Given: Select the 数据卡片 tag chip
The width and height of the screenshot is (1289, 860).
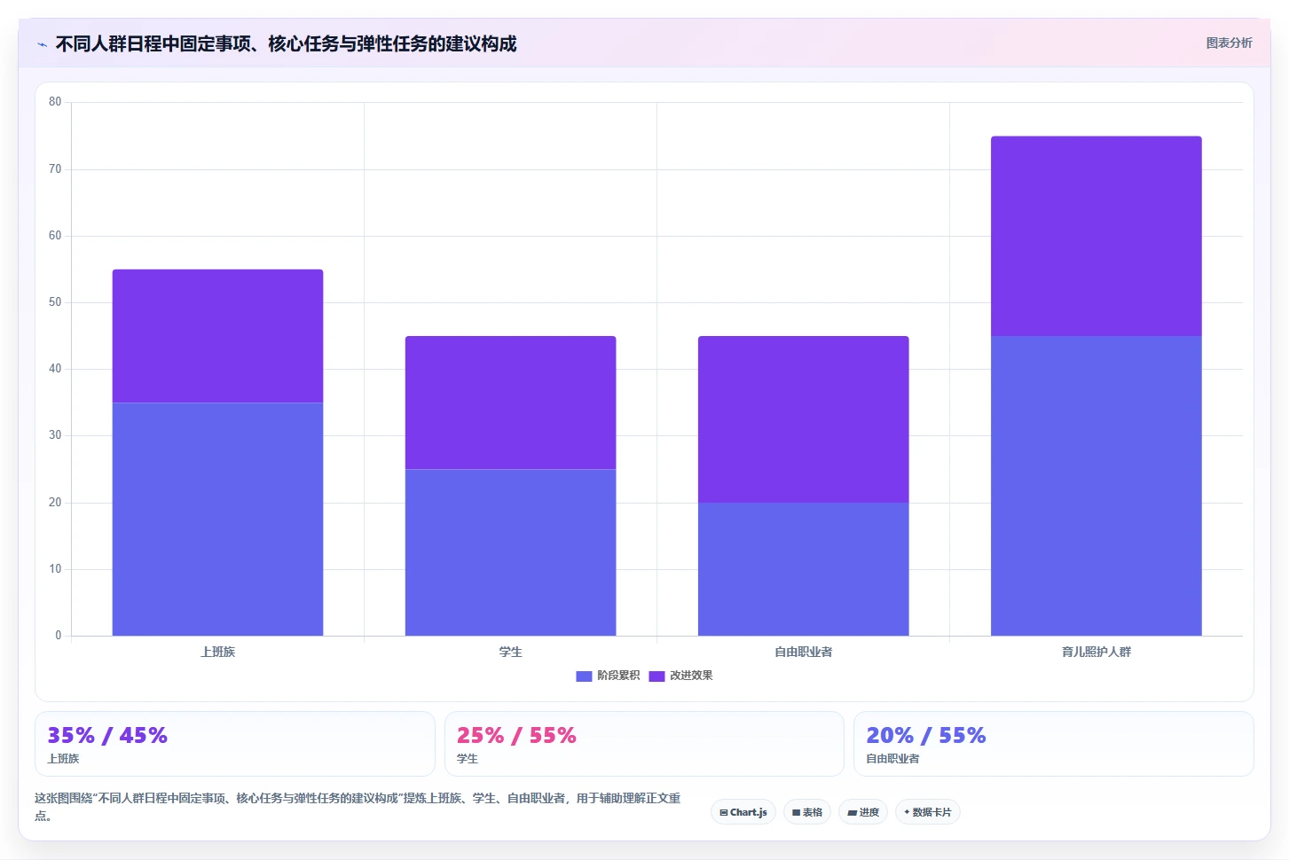Looking at the screenshot, I should 928,812.
